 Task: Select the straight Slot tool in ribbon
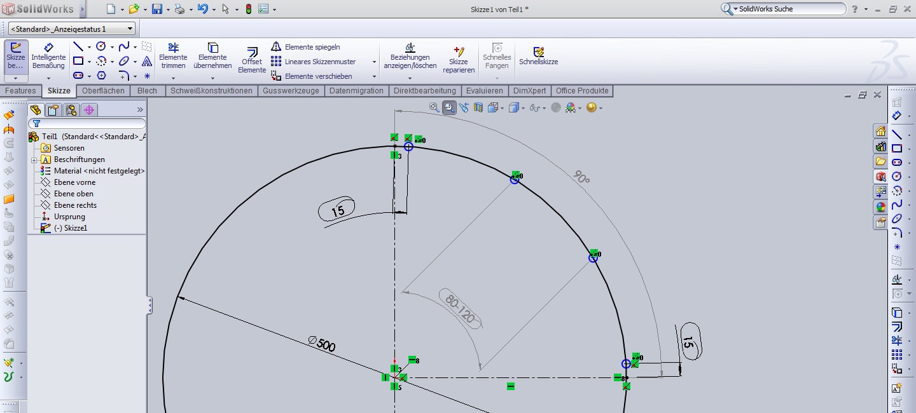[78, 76]
